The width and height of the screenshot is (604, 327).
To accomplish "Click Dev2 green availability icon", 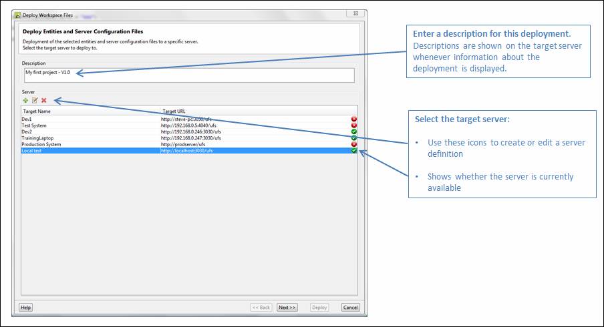I will click(353, 131).
